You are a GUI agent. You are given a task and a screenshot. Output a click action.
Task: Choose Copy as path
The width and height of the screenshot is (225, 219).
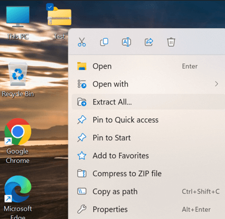148,192
